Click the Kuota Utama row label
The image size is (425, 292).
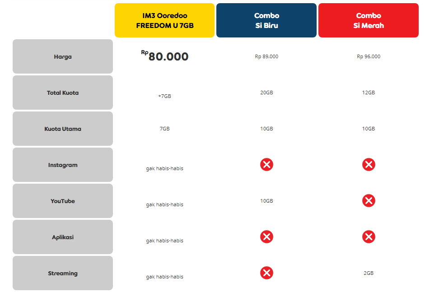pos(63,129)
